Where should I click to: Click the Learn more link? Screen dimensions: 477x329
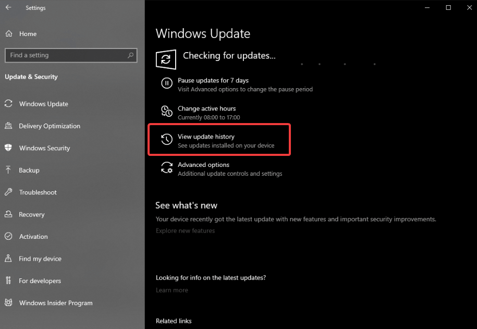pos(172,290)
